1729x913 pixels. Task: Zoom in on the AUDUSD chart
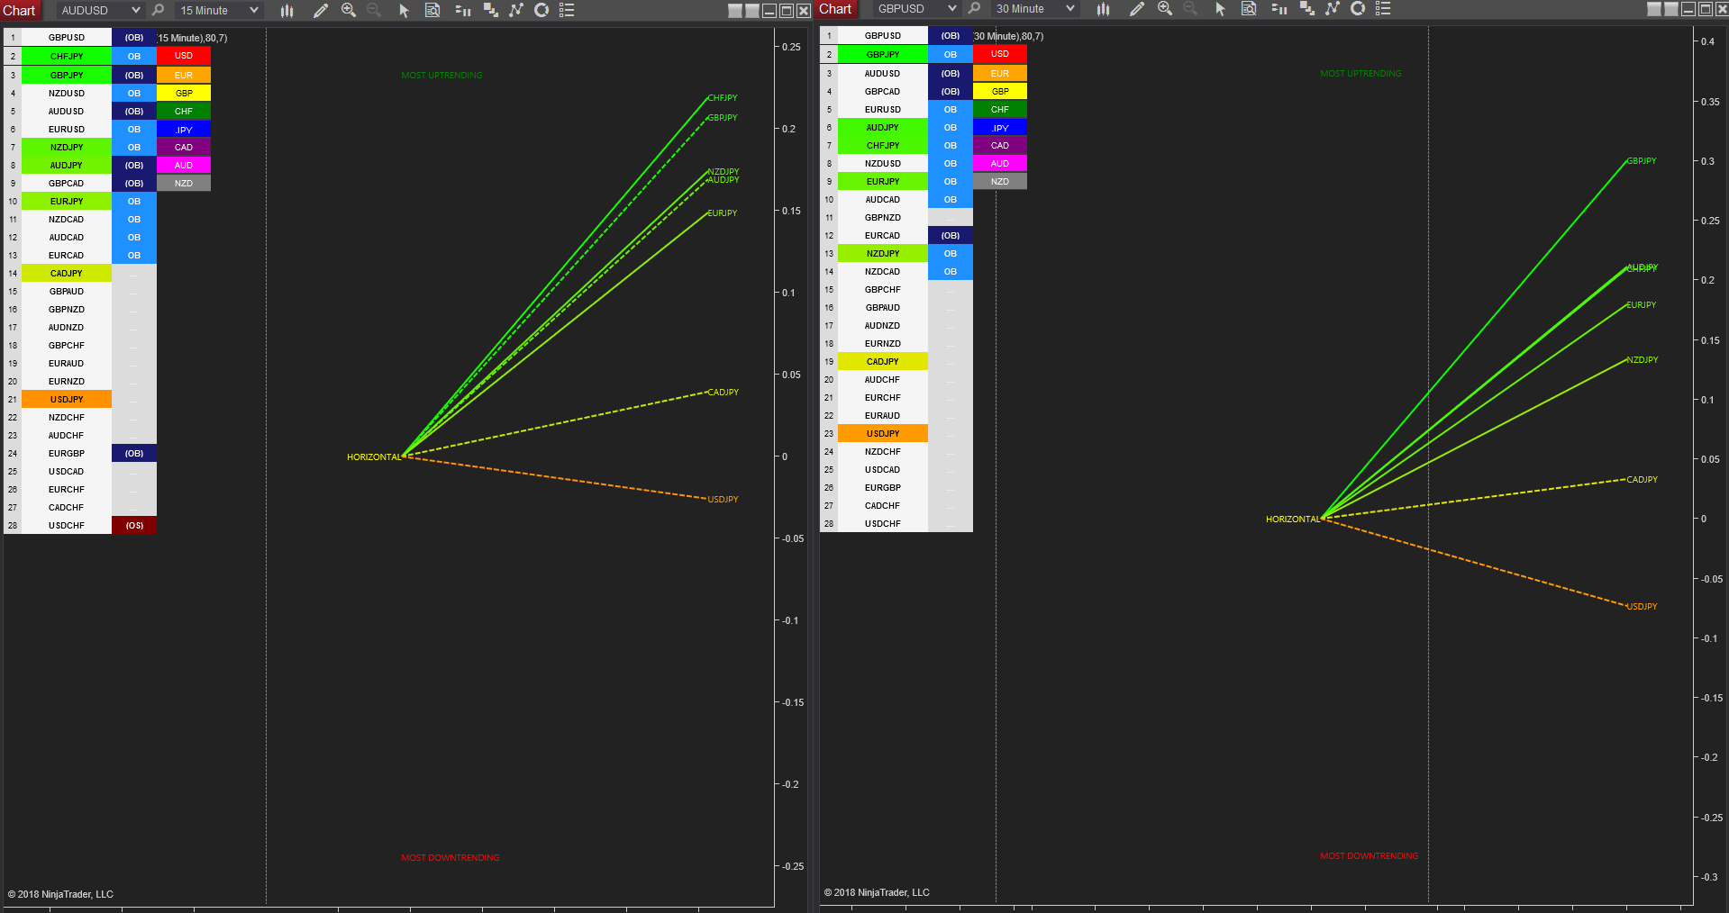(349, 10)
